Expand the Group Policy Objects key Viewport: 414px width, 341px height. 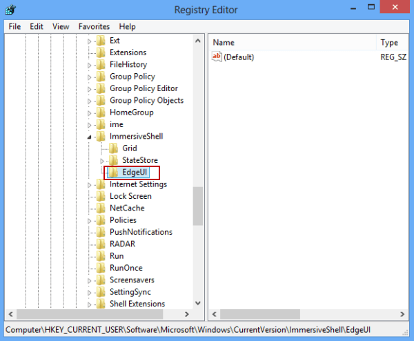click(x=89, y=101)
